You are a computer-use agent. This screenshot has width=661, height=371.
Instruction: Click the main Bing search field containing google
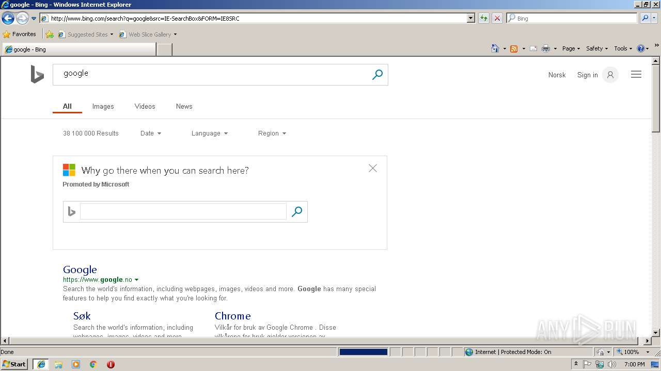point(211,75)
